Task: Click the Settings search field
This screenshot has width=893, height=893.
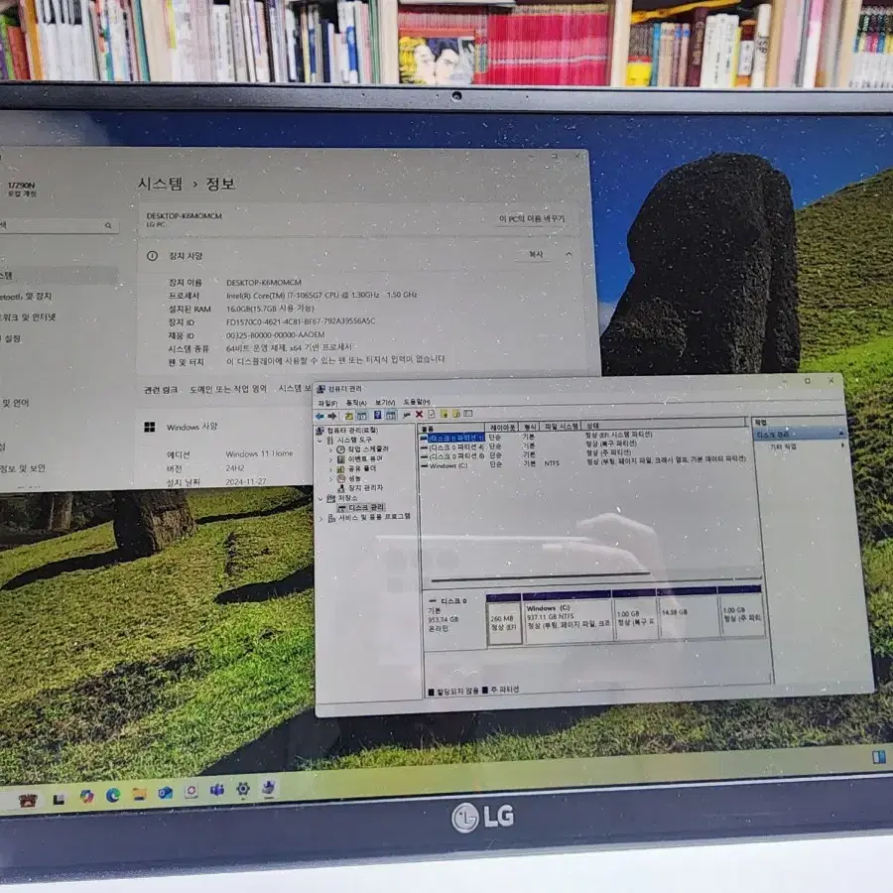Action: click(x=59, y=225)
